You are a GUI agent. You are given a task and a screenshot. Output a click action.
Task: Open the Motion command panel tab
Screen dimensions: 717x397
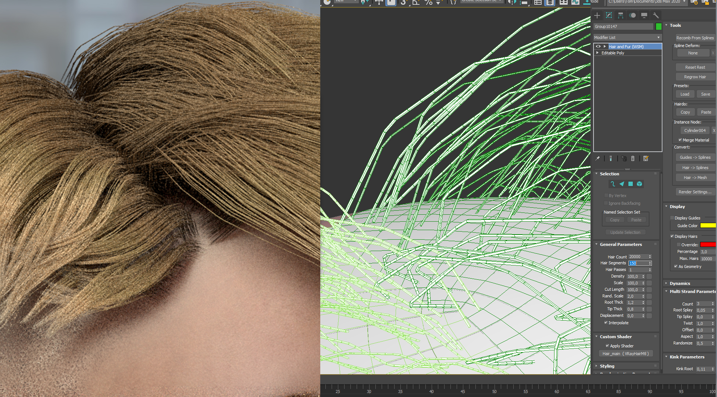pyautogui.click(x=632, y=15)
